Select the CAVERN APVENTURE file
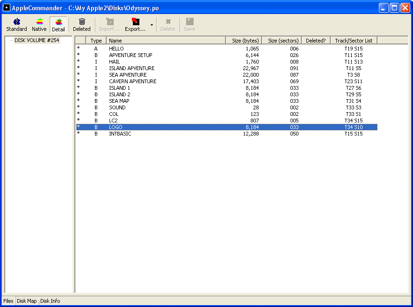This screenshot has height=307, width=413. 132,81
